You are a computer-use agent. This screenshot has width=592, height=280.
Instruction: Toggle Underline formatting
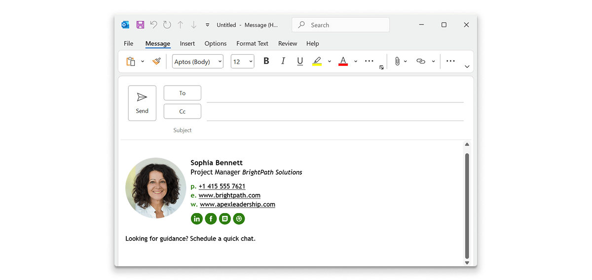[300, 62]
